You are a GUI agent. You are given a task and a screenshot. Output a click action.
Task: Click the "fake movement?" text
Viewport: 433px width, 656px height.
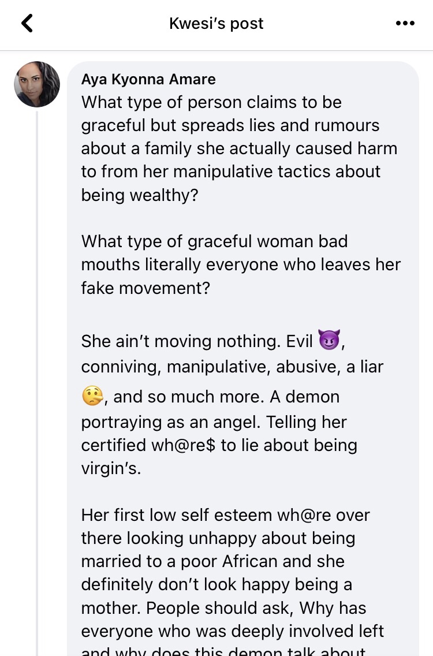(145, 287)
